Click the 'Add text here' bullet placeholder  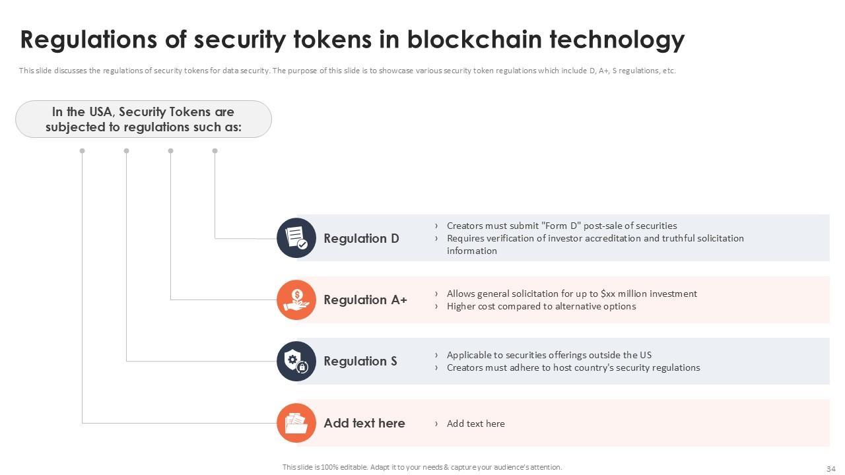click(x=475, y=424)
